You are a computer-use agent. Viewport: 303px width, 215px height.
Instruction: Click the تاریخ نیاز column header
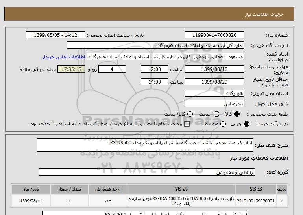point(31,189)
